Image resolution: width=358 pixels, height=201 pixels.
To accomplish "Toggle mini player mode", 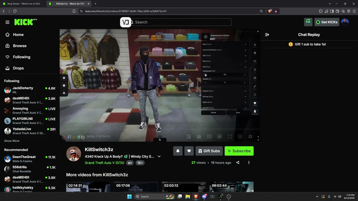I will click(x=189, y=137).
